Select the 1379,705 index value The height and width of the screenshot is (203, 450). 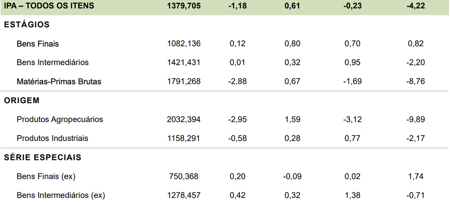[184, 6]
